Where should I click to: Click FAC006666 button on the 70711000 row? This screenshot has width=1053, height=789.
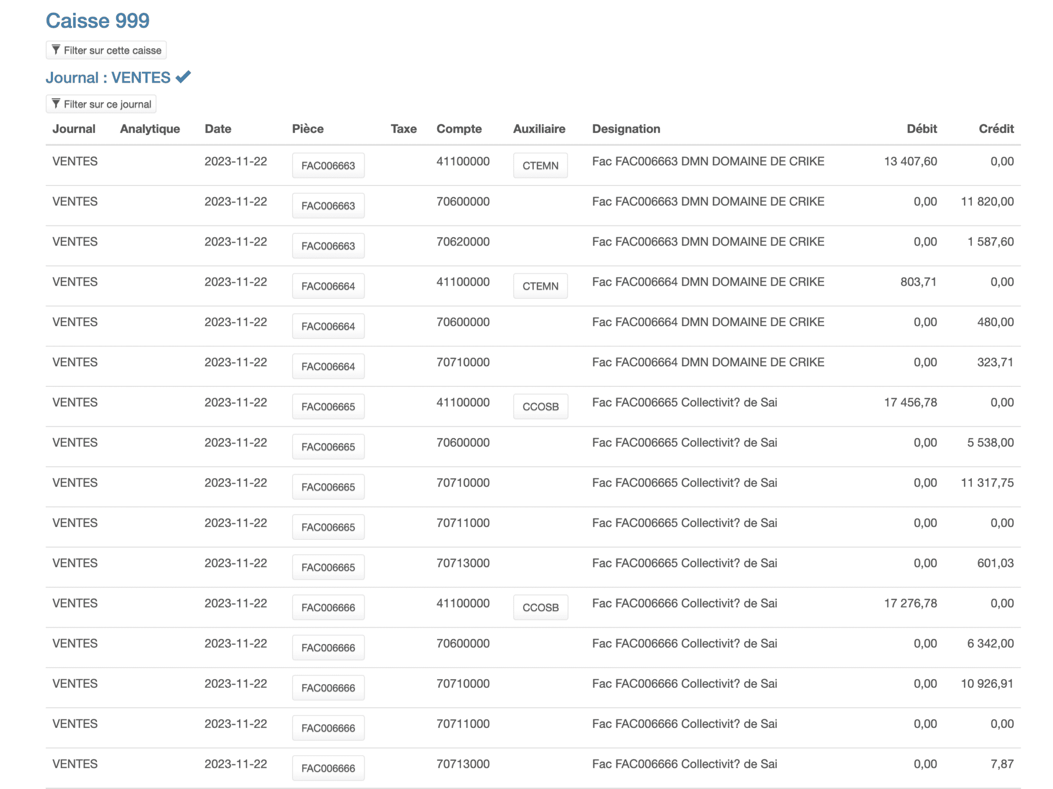(328, 728)
